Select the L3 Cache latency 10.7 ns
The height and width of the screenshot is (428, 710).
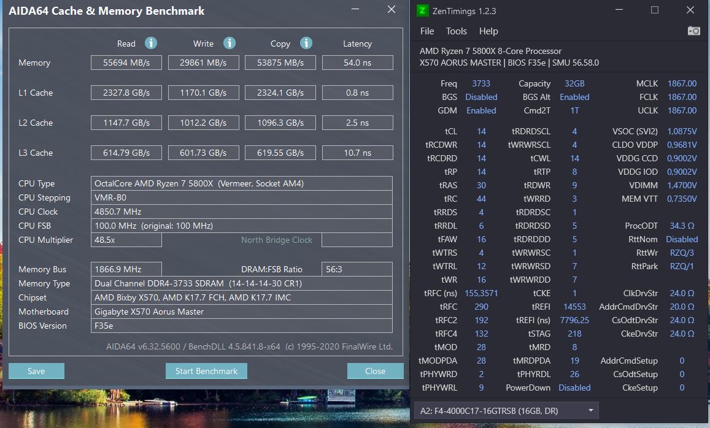click(x=357, y=153)
